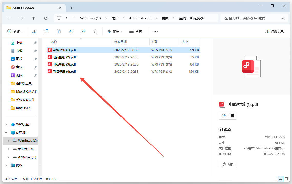Collapse 此电脑 in the navigation tree
The height and width of the screenshot is (184, 292).
tap(6, 133)
